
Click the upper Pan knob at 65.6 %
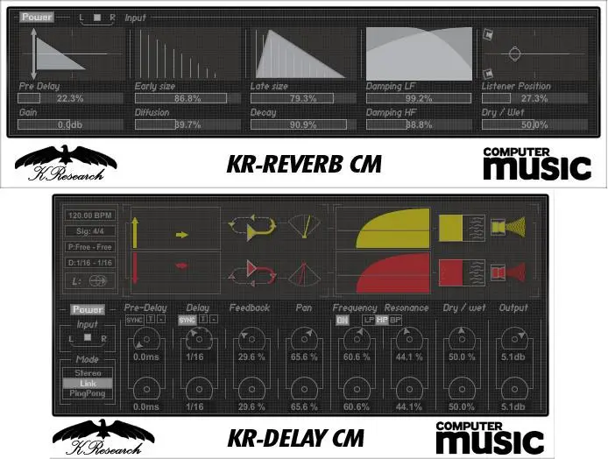304,339
